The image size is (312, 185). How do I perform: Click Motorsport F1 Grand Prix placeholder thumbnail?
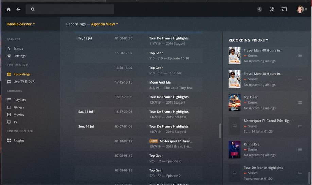235,126
